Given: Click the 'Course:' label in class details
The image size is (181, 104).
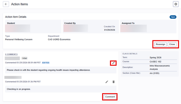Looking at the screenshot, I should (x=126, y=61).
